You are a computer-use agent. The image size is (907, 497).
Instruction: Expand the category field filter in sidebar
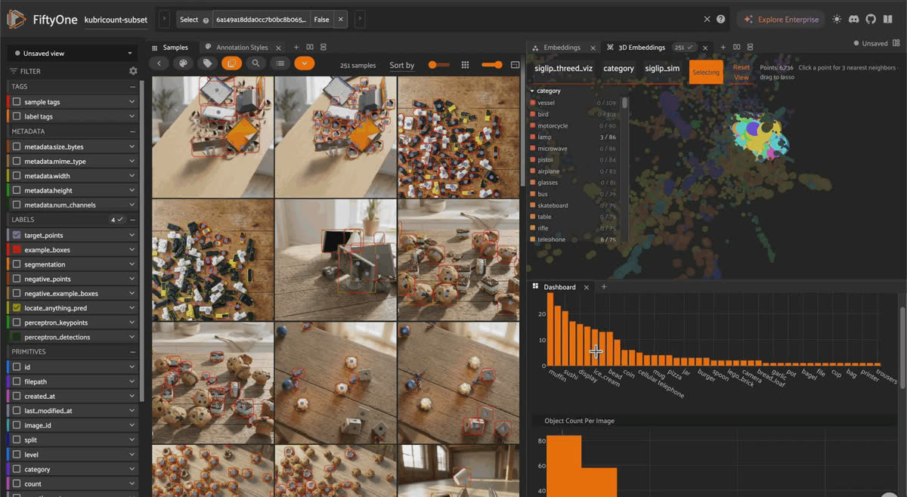click(132, 469)
